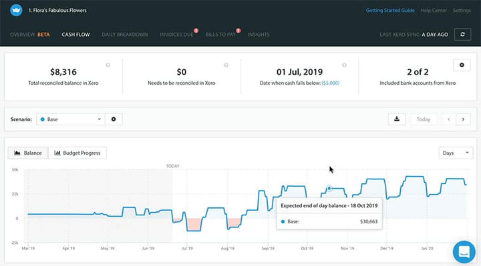The image size is (481, 266).
Task: Click the Dec '19 axis label
Action: (387, 248)
